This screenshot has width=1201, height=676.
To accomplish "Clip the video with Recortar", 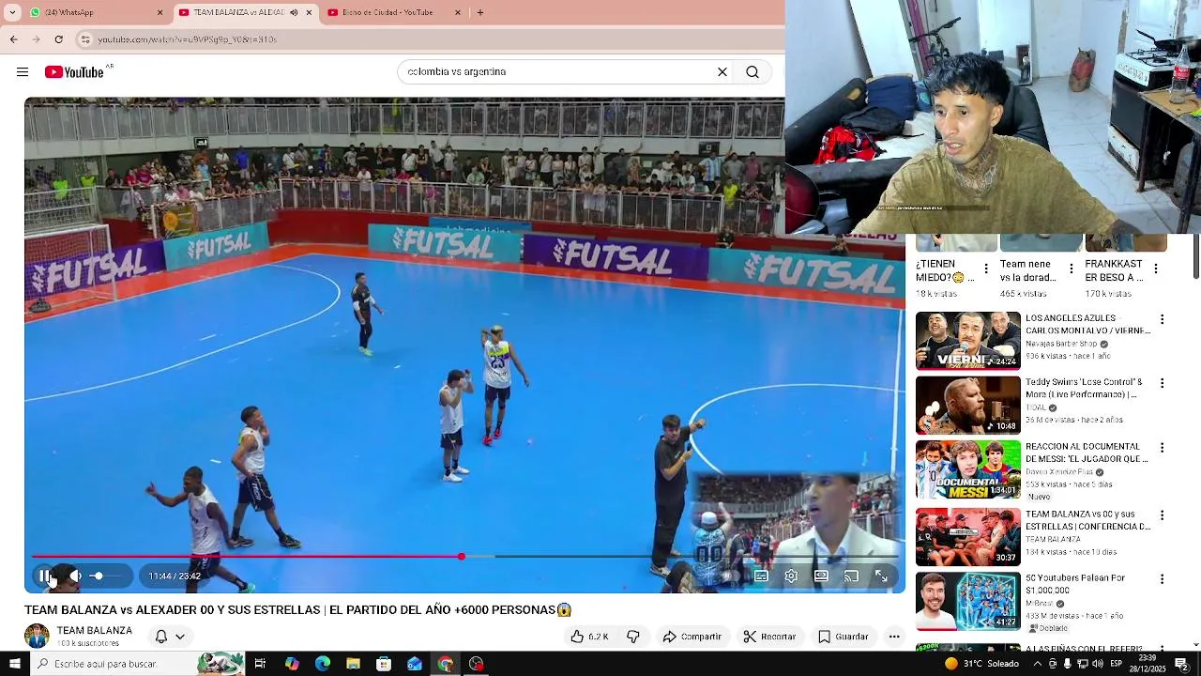I will [769, 637].
